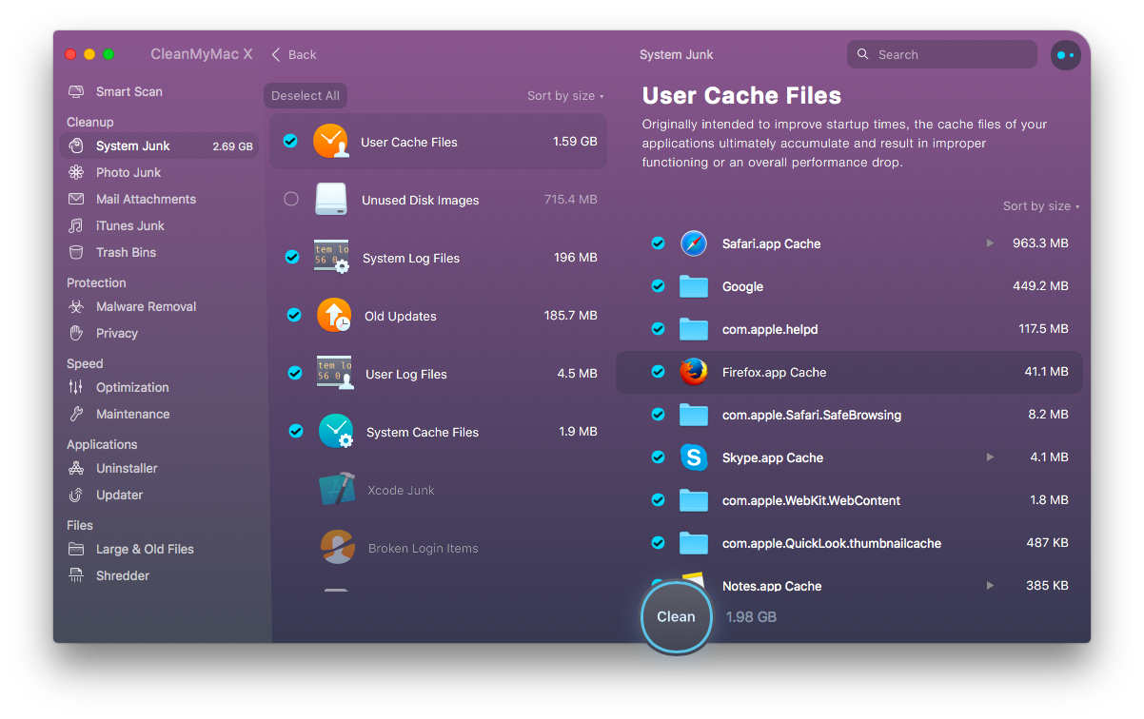Click the 2.69 GB System Junk size
Image resolution: width=1144 pixels, height=719 pixels.
click(x=232, y=147)
